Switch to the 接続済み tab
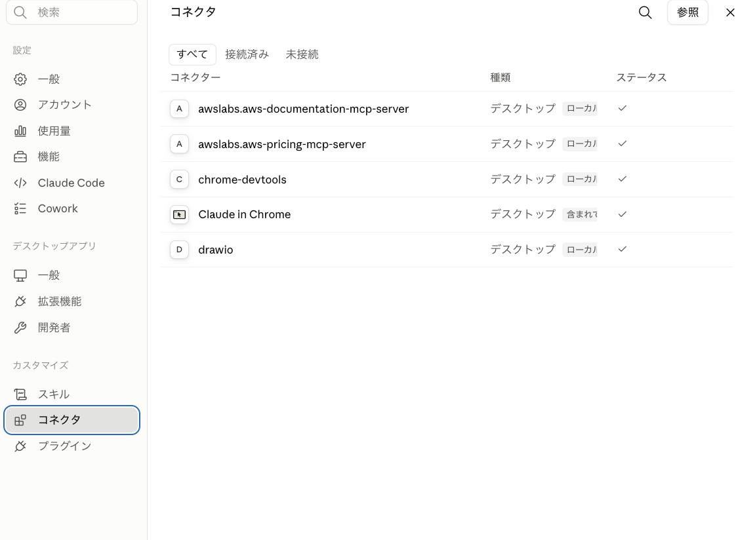 [247, 54]
